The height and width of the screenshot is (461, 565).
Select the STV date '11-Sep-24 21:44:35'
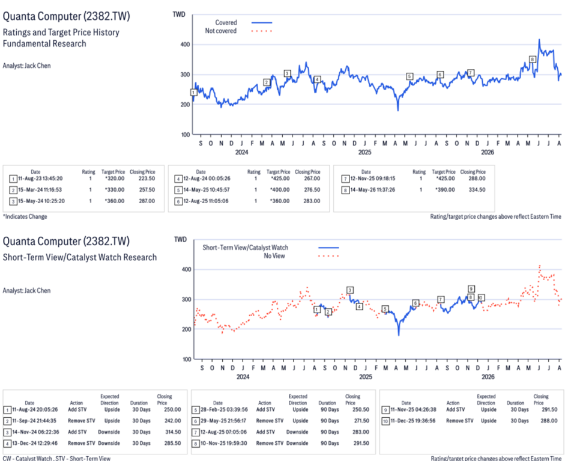(x=34, y=421)
